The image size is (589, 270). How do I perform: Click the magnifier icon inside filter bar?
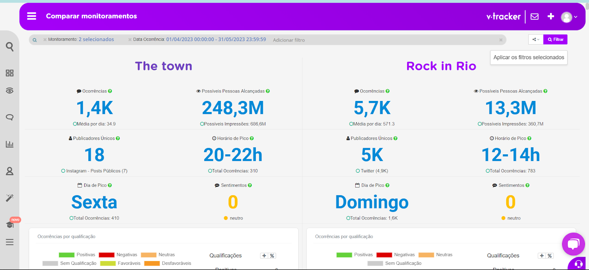(35, 40)
